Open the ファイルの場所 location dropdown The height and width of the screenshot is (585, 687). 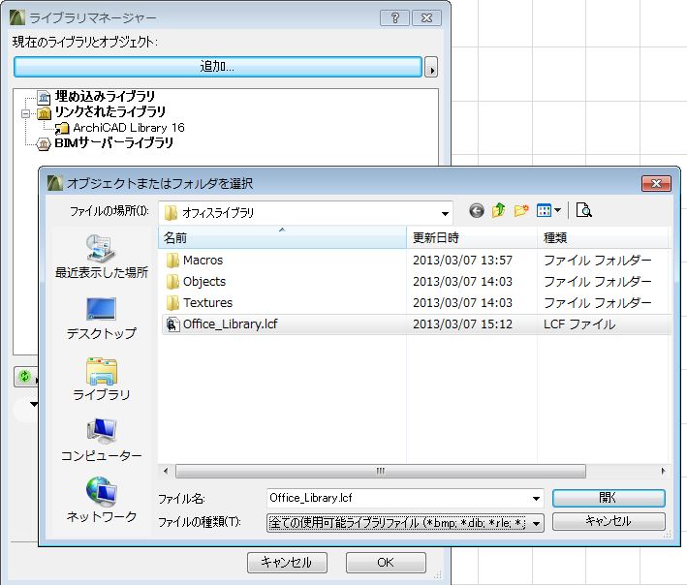coord(305,213)
